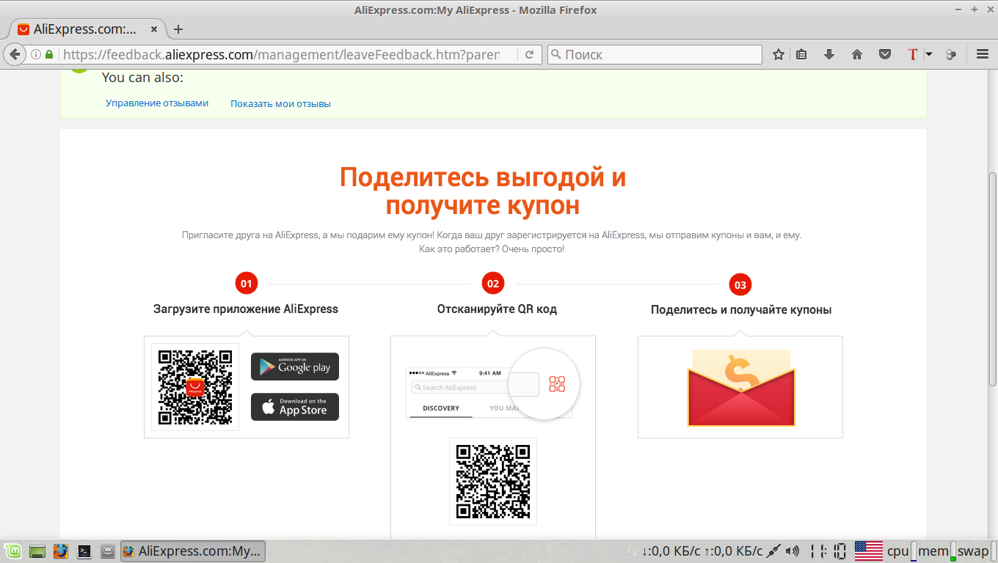The image size is (998, 563).
Task: Click the taskbar clock
Action: click(828, 551)
